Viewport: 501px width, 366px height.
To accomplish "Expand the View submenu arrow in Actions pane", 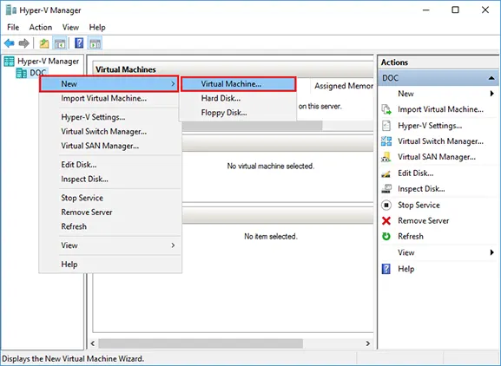I will coord(492,252).
